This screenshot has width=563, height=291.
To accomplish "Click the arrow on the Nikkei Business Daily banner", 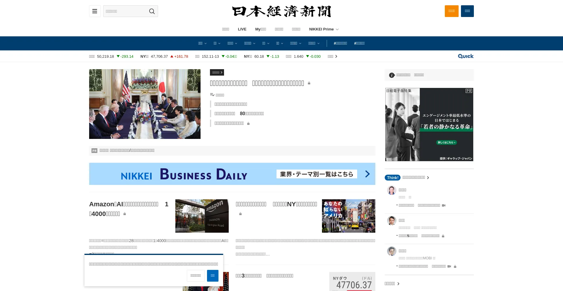I will point(367,174).
